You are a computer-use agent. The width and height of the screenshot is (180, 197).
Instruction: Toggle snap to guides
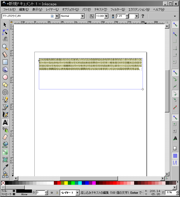tap(175, 162)
